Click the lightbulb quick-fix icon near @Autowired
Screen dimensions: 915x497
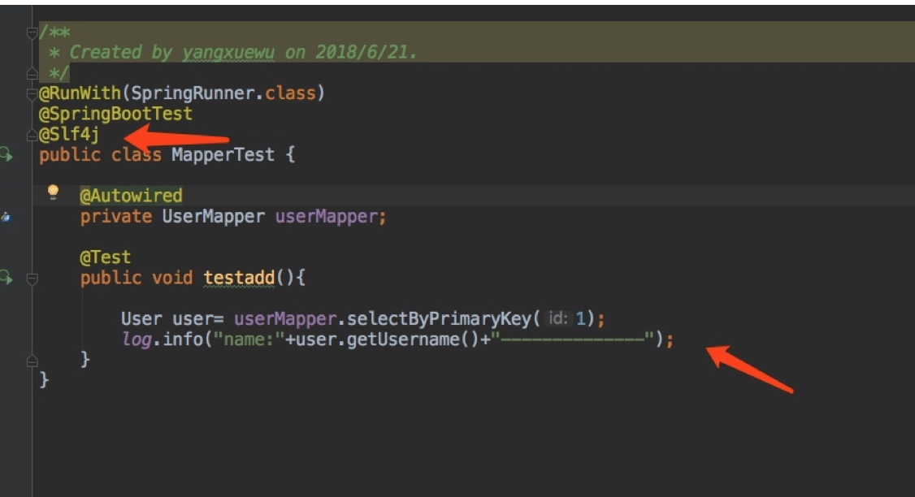[x=53, y=192]
